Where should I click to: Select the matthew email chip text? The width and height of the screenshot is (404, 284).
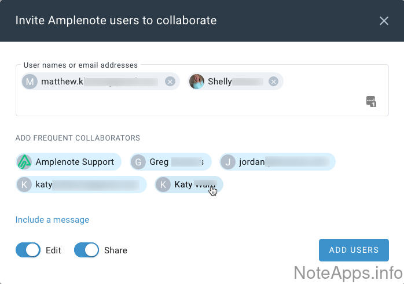coord(98,82)
